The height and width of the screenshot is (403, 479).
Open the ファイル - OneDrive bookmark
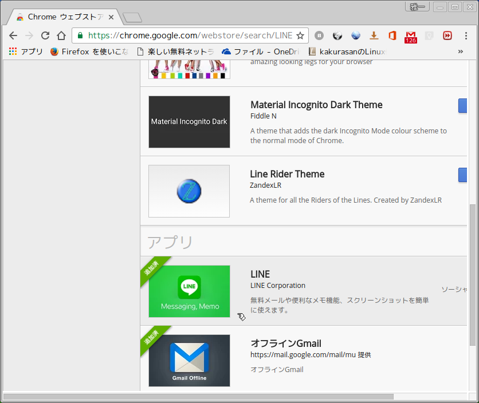(x=260, y=52)
